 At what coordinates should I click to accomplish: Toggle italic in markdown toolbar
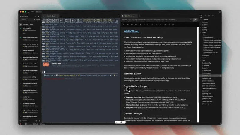144,25
